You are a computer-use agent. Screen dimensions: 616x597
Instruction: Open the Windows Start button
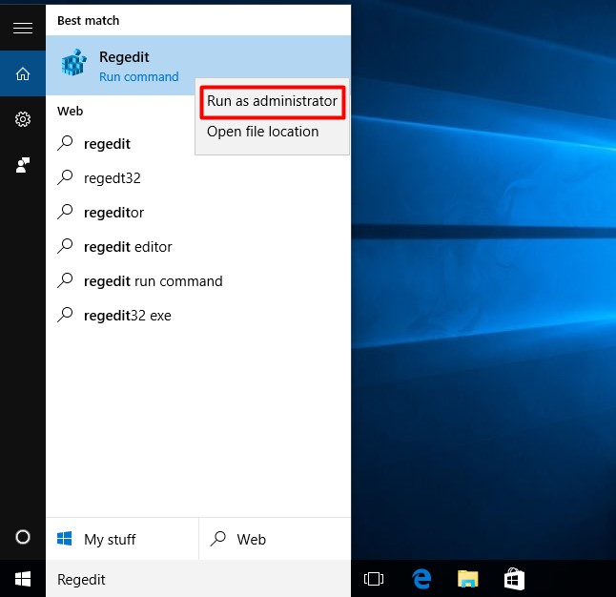[22, 579]
